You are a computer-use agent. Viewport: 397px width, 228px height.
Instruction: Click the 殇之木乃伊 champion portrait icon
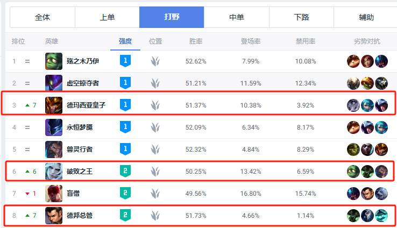[53, 61]
